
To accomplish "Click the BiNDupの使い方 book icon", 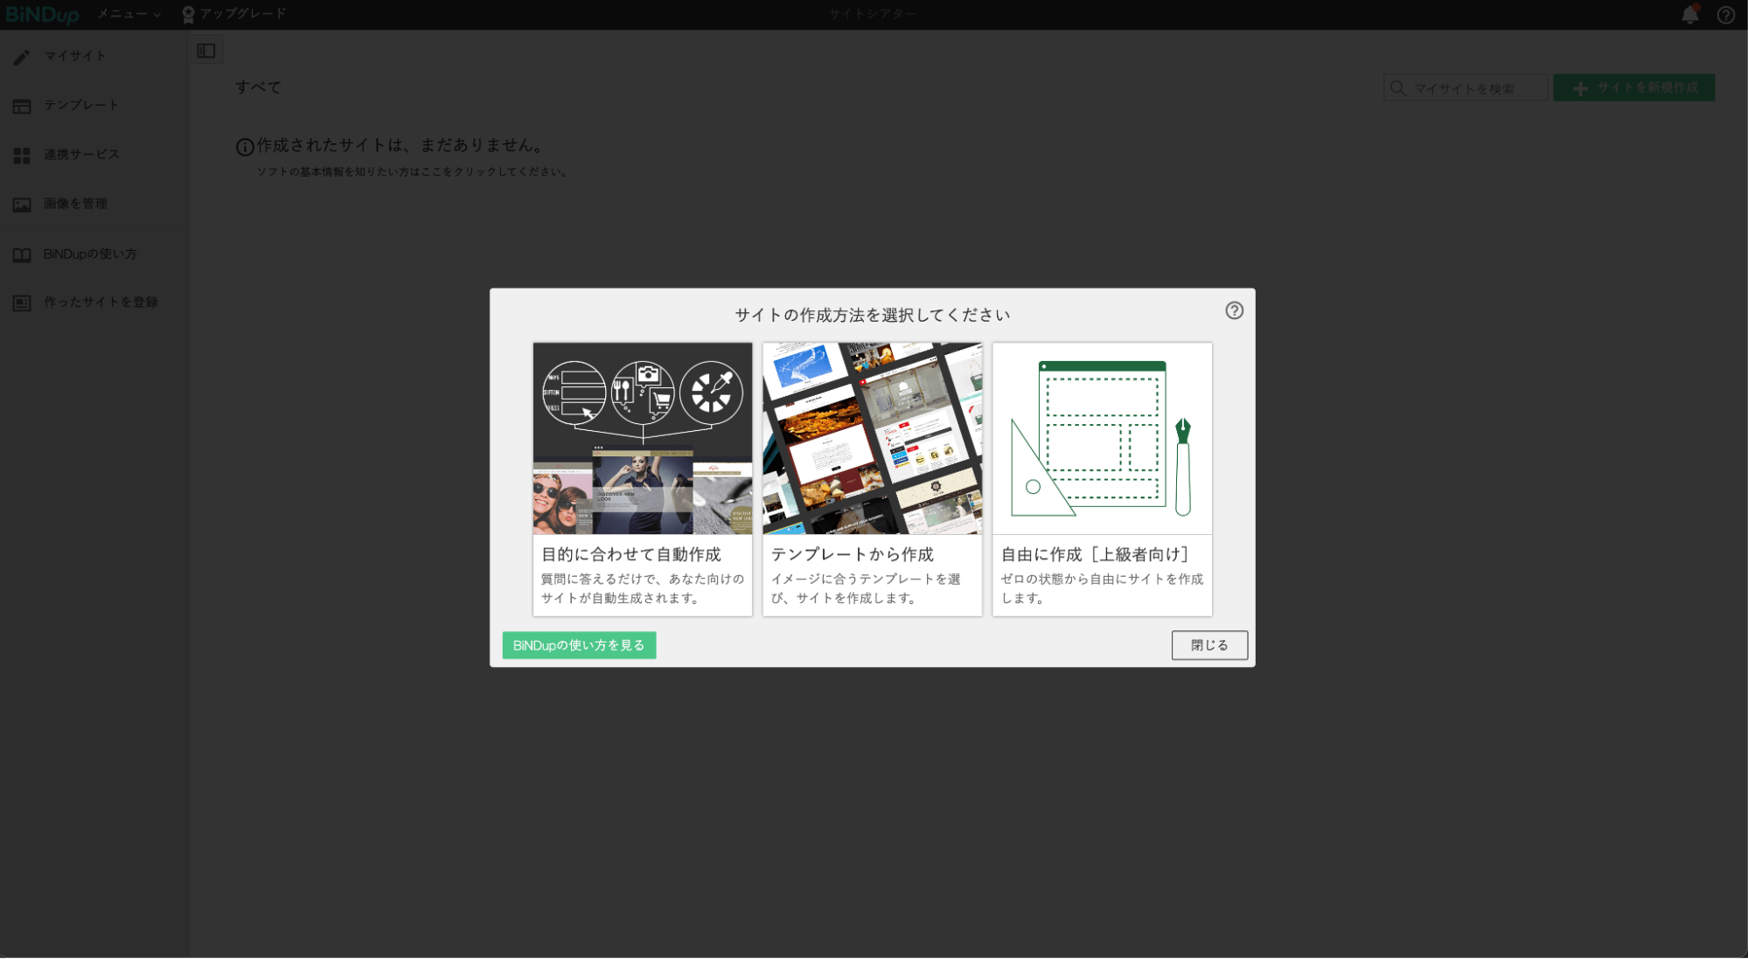I will (x=21, y=254).
